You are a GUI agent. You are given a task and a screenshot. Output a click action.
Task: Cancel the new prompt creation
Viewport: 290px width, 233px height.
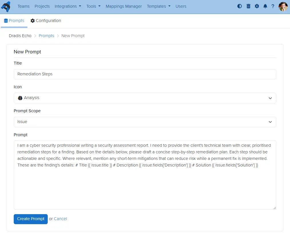tap(60, 219)
